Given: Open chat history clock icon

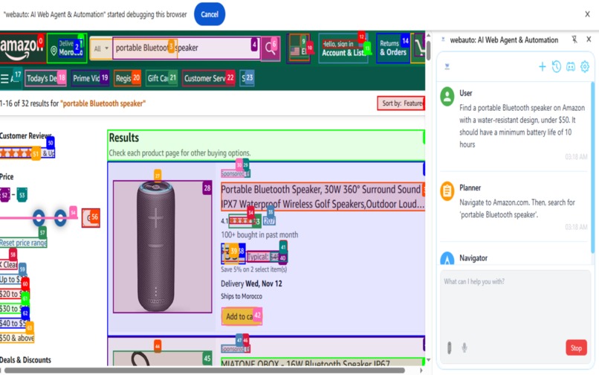Looking at the screenshot, I should [556, 66].
